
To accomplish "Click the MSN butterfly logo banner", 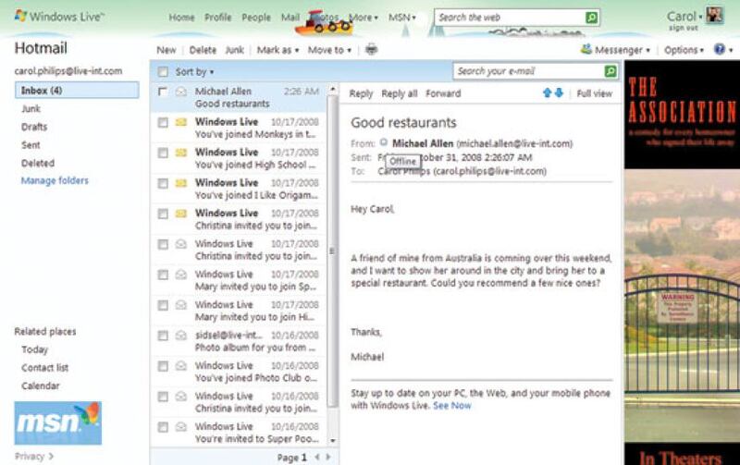I will [x=58, y=423].
